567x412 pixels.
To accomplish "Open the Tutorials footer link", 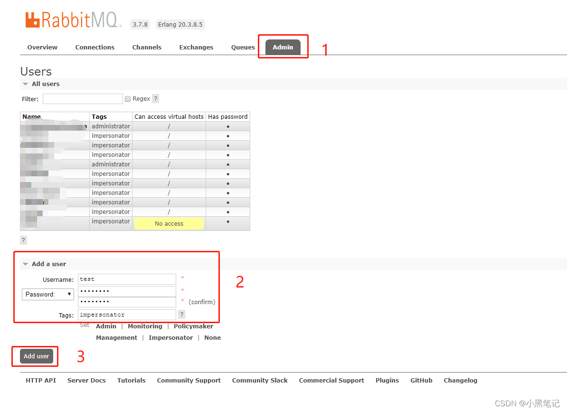I will tap(131, 381).
